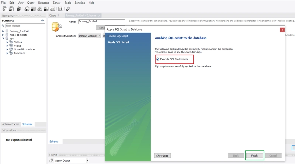Screen dimensions: 295x164
Task: Toggle Execute SQL Statements checkbox
Action: pos(158,59)
